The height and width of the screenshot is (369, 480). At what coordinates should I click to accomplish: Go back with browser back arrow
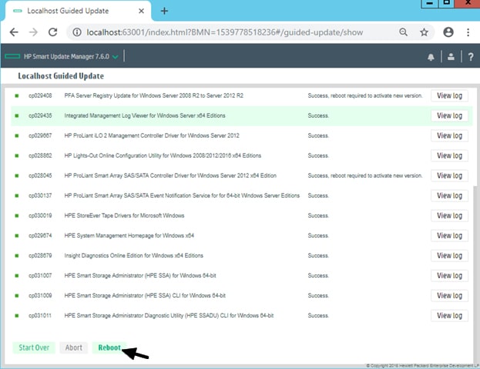pyautogui.click(x=14, y=32)
